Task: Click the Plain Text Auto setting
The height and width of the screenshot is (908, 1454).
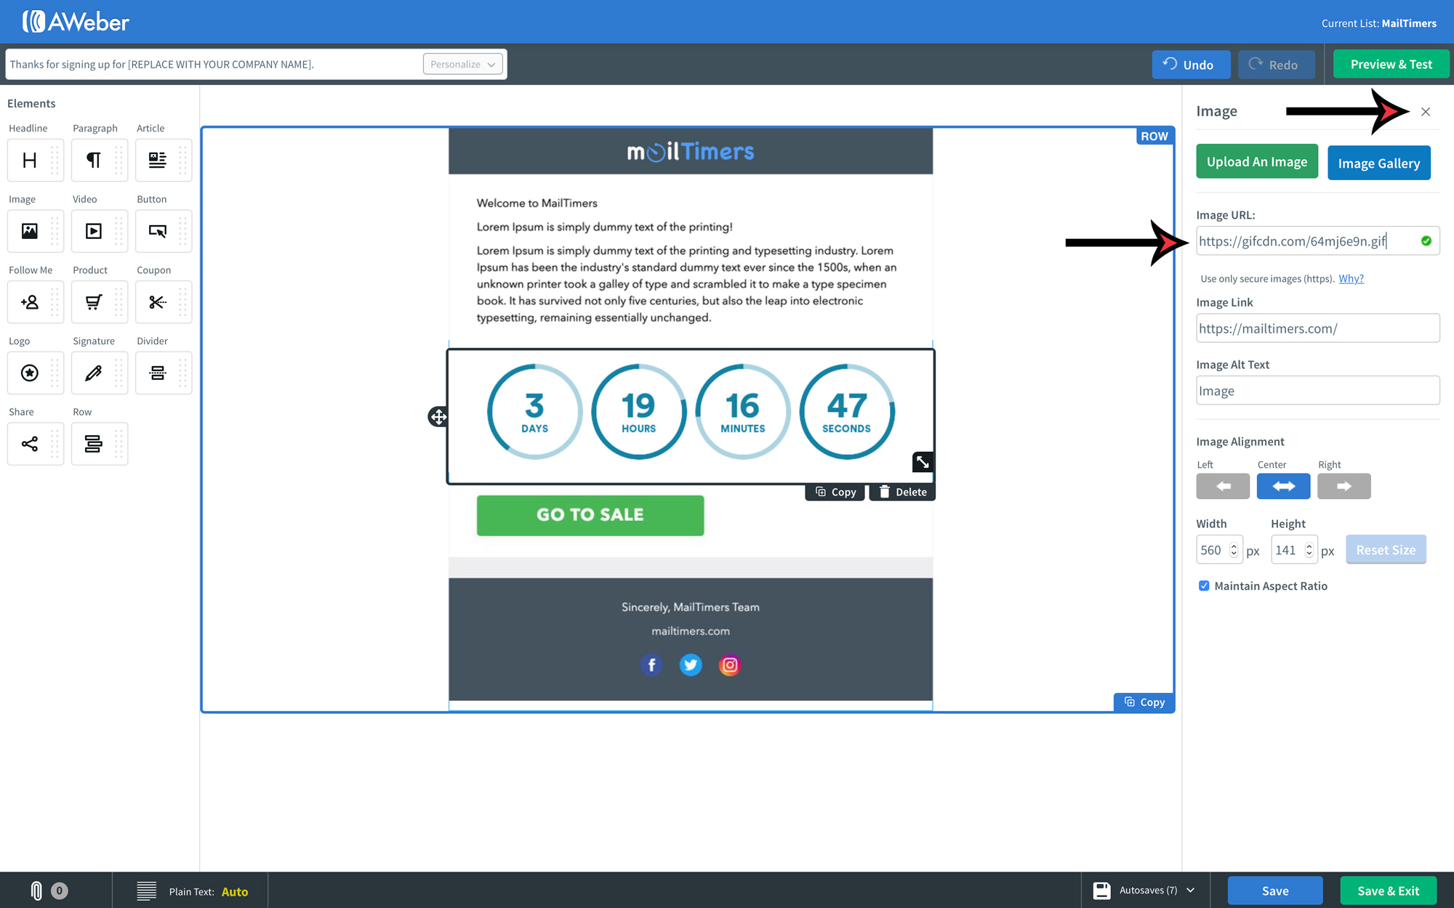Action: click(234, 891)
